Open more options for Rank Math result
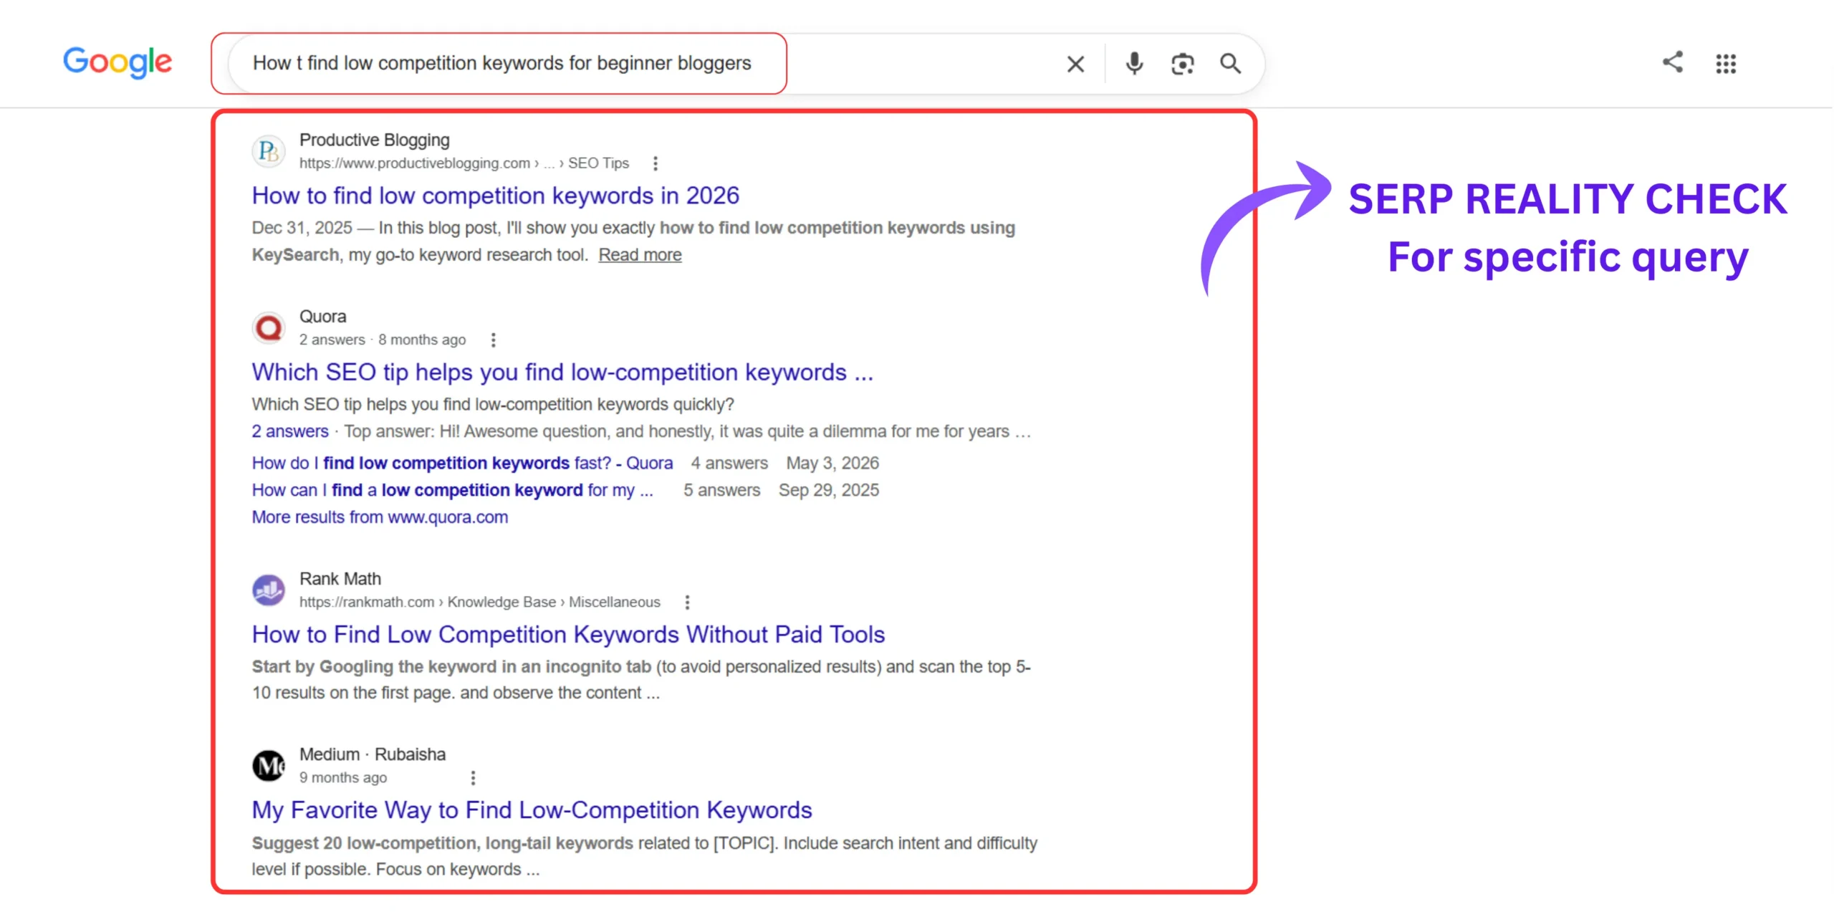1834x917 pixels. (x=687, y=602)
